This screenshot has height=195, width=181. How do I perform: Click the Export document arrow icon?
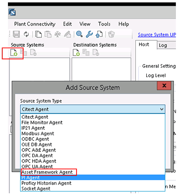[x=99, y=34]
